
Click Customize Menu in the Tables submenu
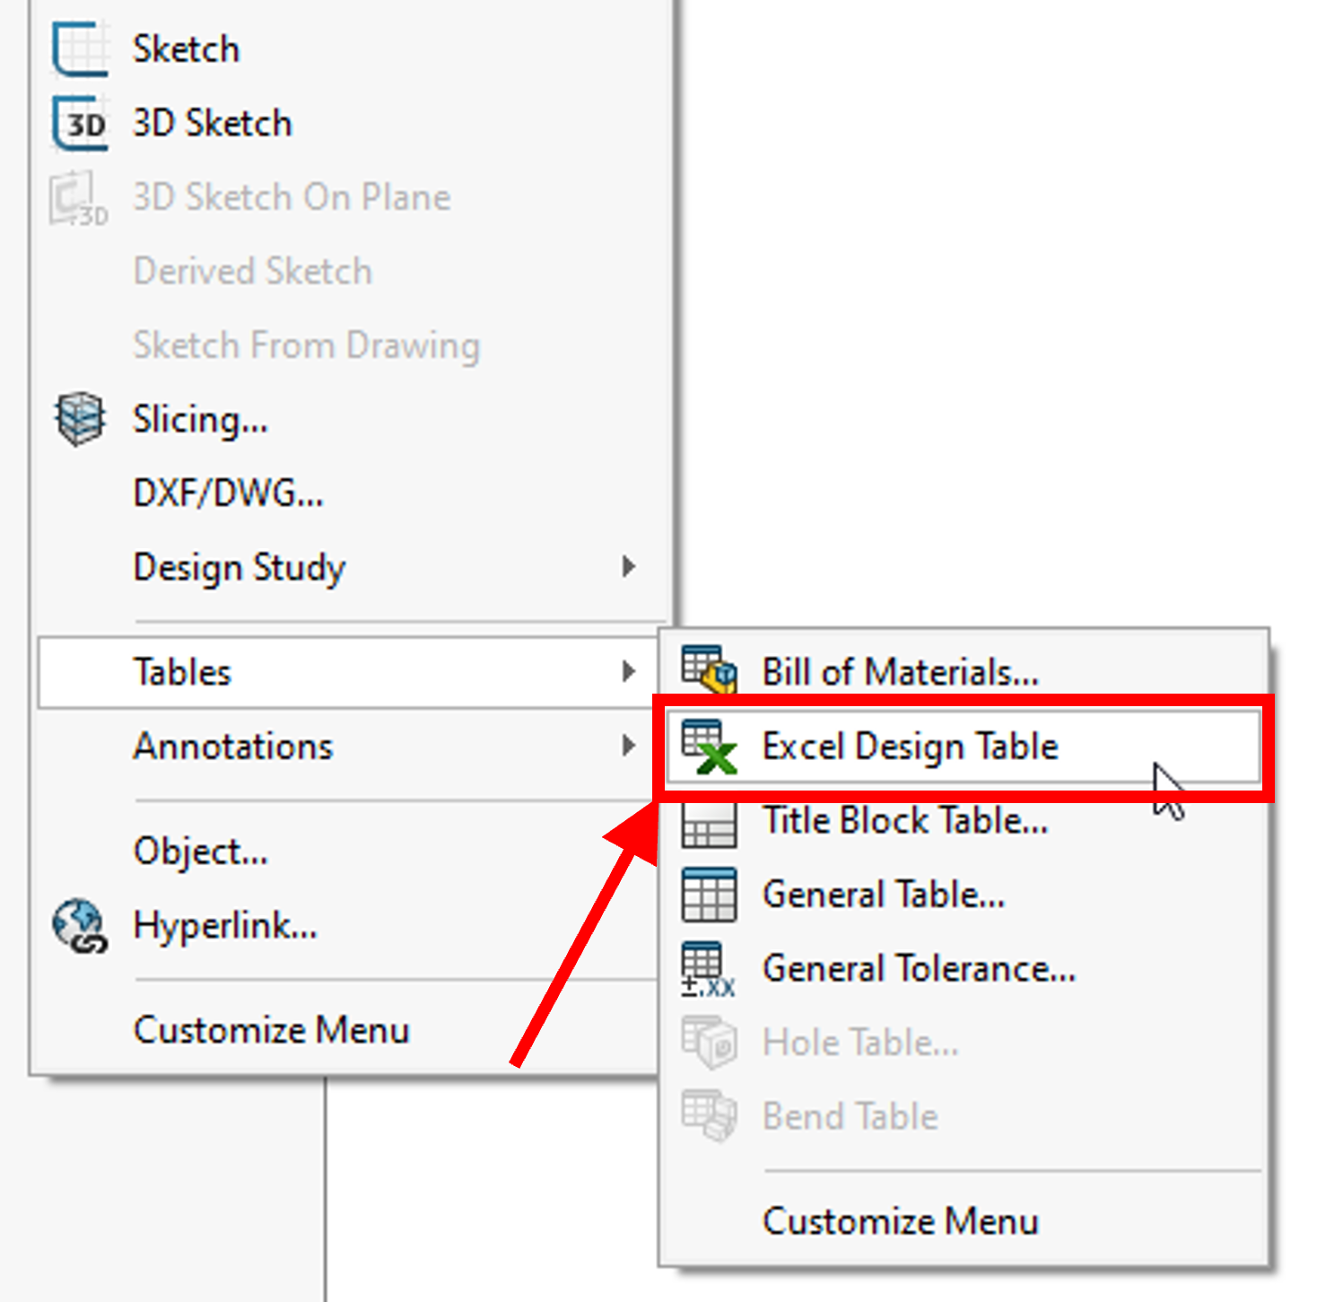pyautogui.click(x=901, y=1221)
